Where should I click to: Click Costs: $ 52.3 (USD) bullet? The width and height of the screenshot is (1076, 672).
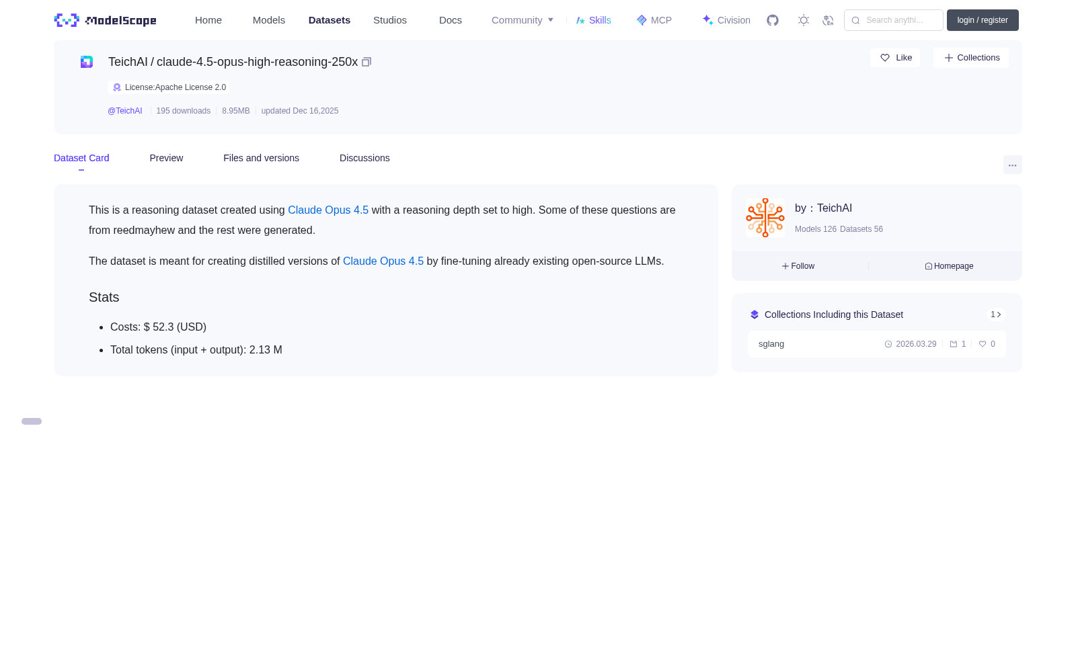[158, 327]
